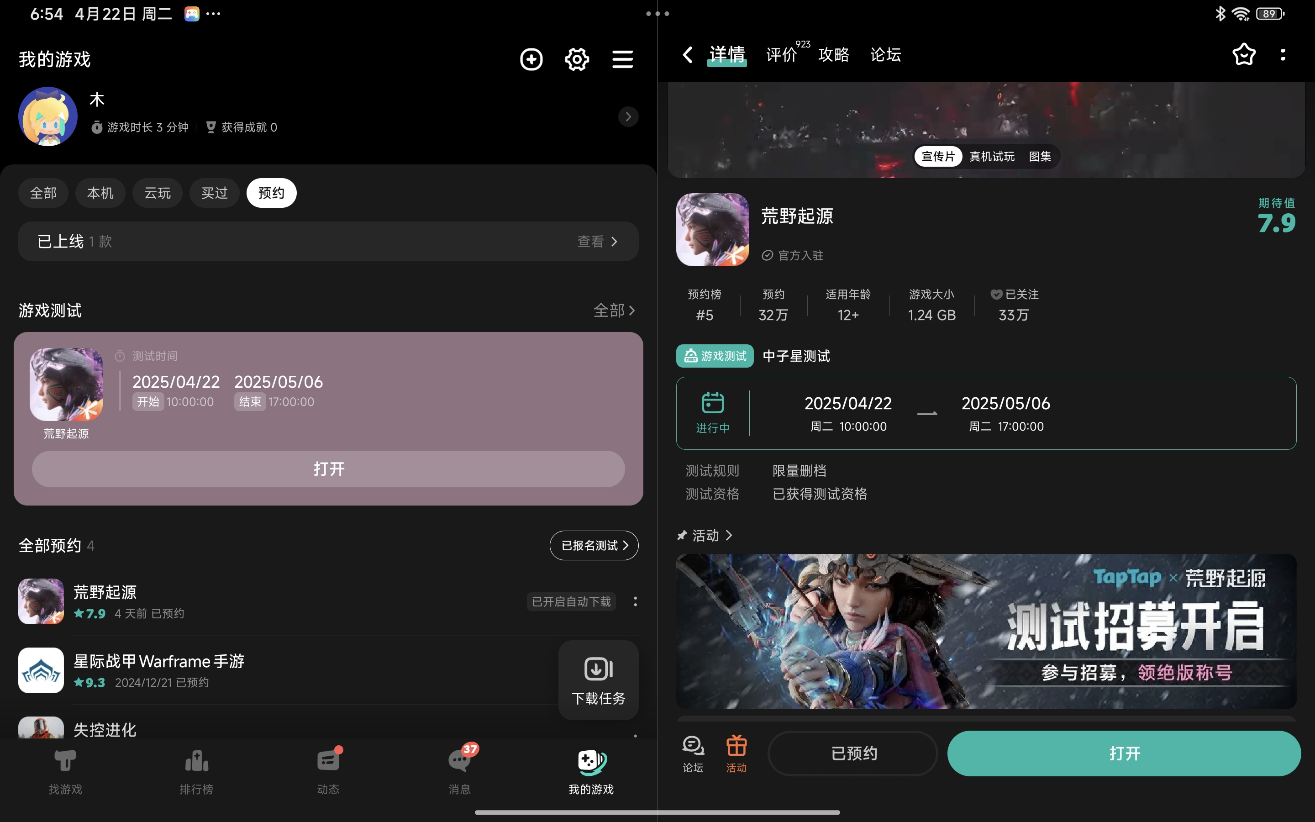Tap 官方入驻 verified label
Image resolution: width=1315 pixels, height=822 pixels.
(793, 256)
